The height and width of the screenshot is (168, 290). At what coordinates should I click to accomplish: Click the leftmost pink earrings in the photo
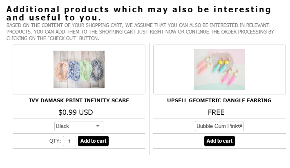[202, 66]
